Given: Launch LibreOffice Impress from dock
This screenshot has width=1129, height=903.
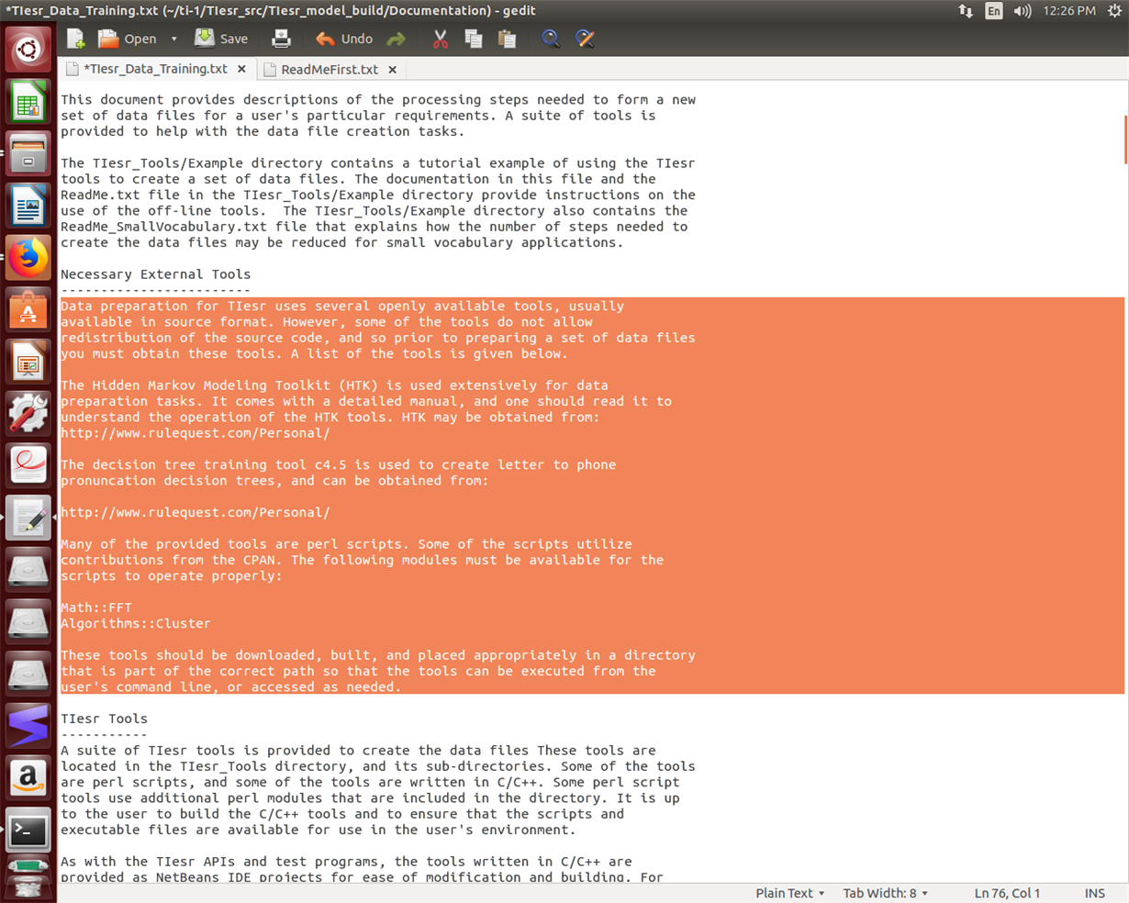Looking at the screenshot, I should pyautogui.click(x=28, y=362).
